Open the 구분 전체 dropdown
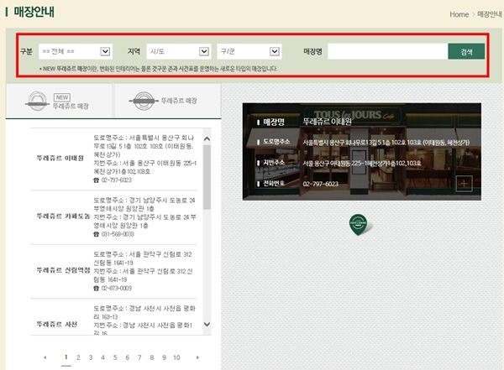The height and width of the screenshot is (370, 504). 76,51
